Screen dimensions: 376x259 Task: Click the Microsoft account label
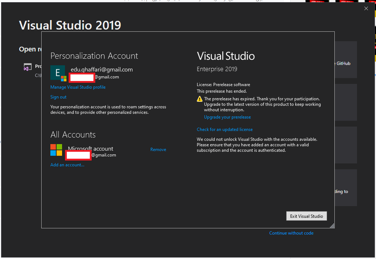[91, 148]
